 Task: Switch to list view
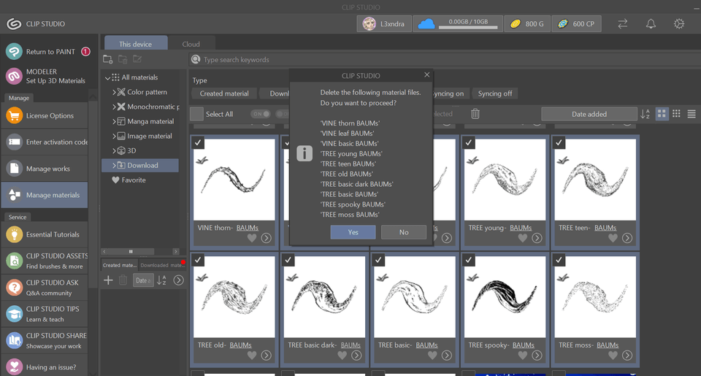(x=692, y=114)
